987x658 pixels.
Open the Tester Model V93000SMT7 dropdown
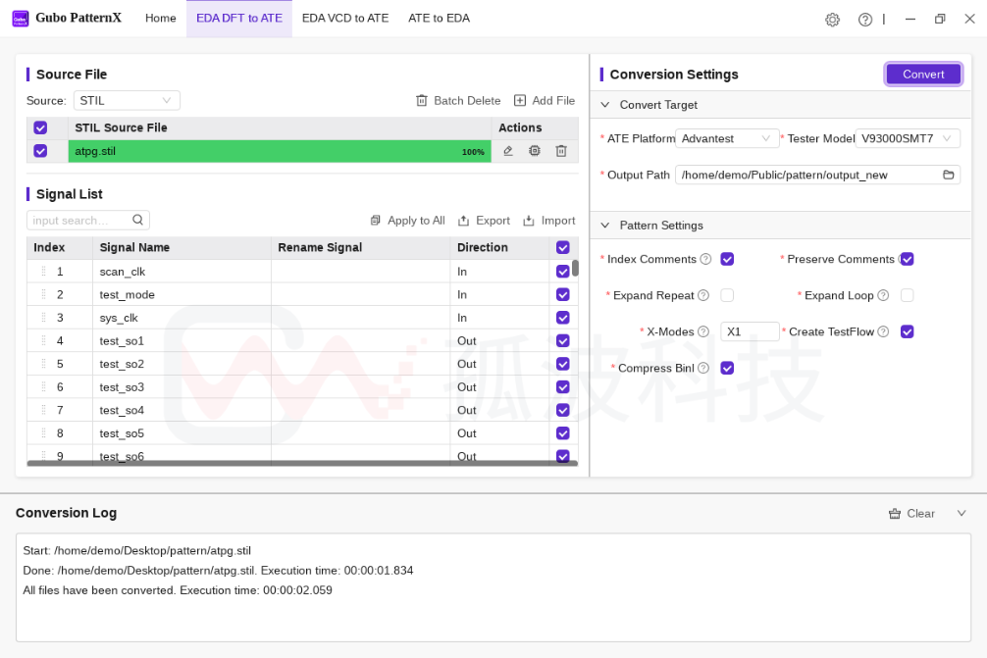click(908, 138)
